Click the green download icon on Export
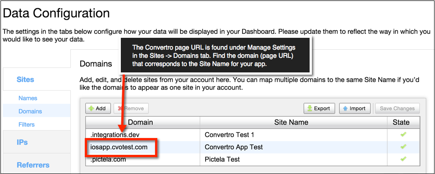The width and height of the screenshot is (435, 174). click(x=310, y=108)
